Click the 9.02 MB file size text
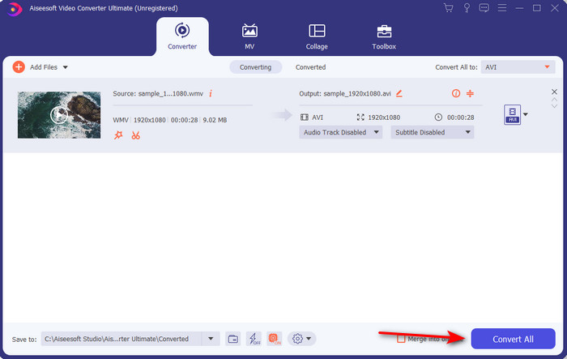Viewport: 567px width, 359px height. point(215,120)
